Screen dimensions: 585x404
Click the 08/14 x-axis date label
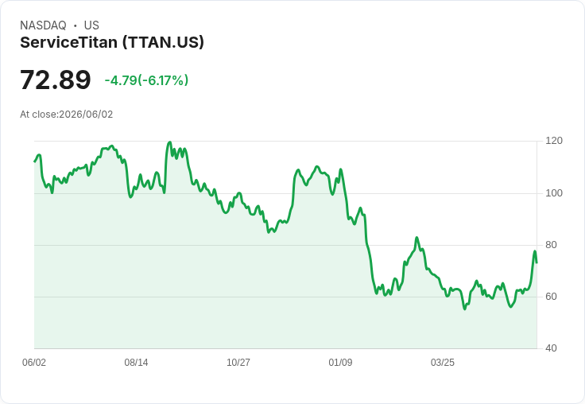136,362
